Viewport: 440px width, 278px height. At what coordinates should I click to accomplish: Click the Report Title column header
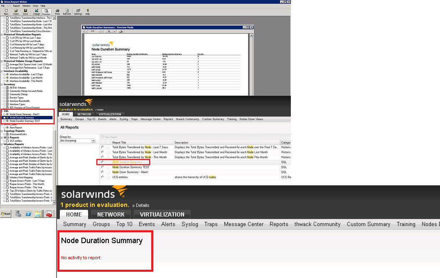143,143
